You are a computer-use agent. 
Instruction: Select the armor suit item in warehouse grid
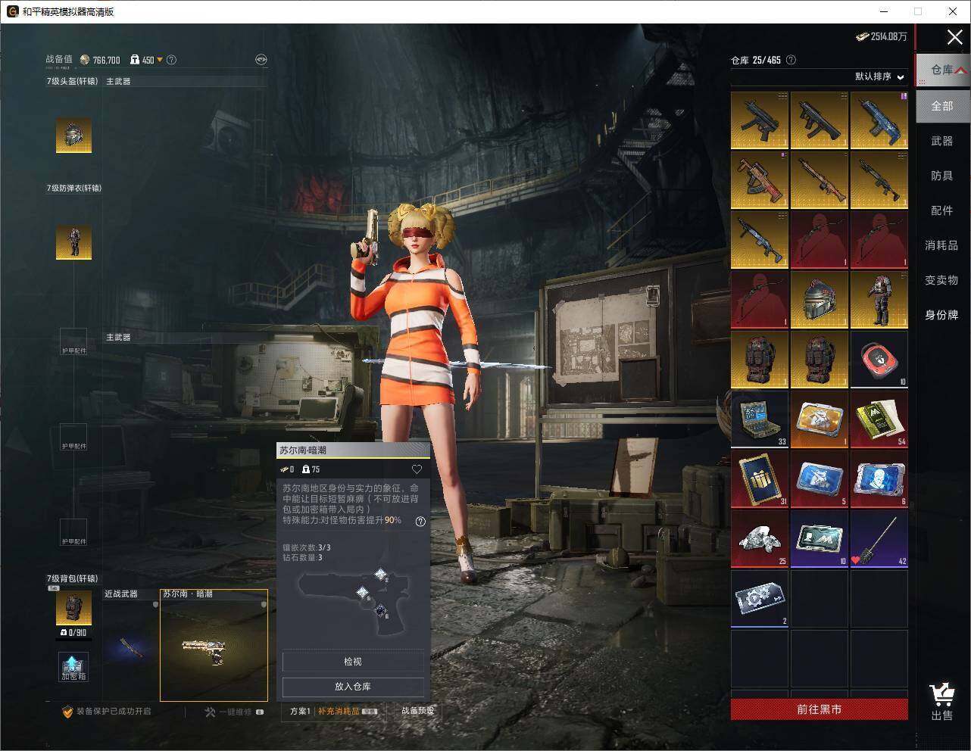point(879,299)
